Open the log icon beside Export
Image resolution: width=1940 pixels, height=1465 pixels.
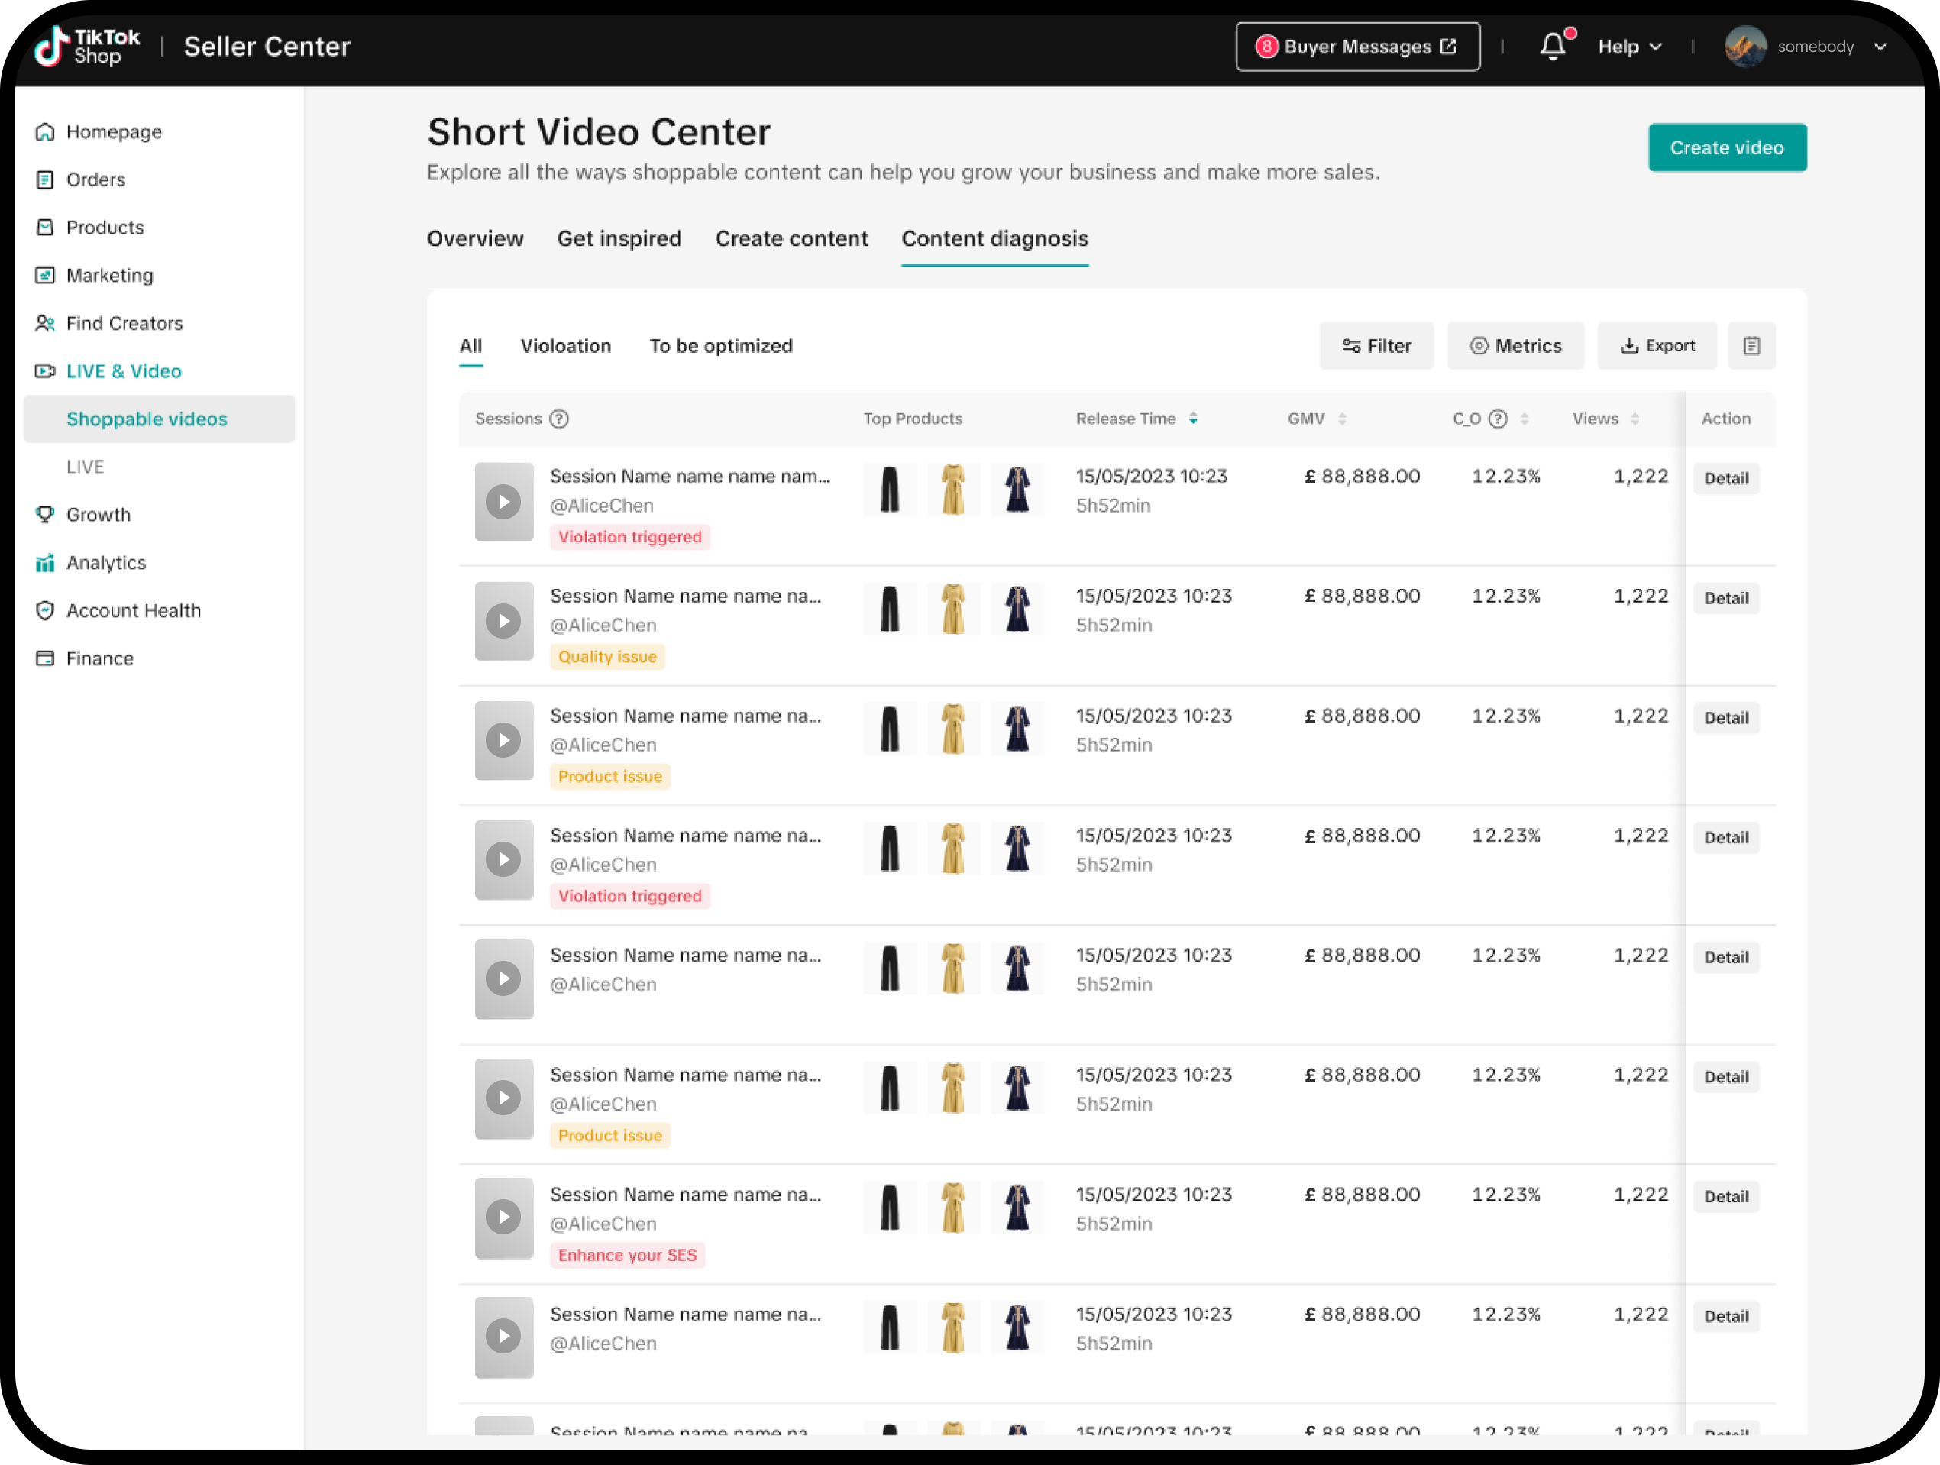coord(1751,346)
